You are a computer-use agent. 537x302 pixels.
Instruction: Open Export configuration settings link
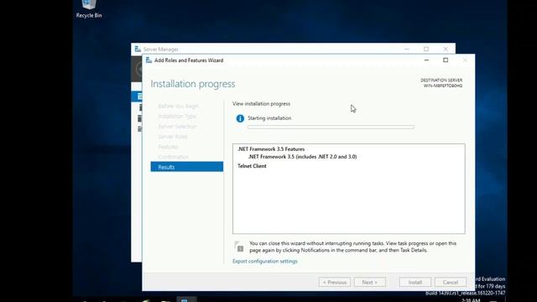(265, 261)
